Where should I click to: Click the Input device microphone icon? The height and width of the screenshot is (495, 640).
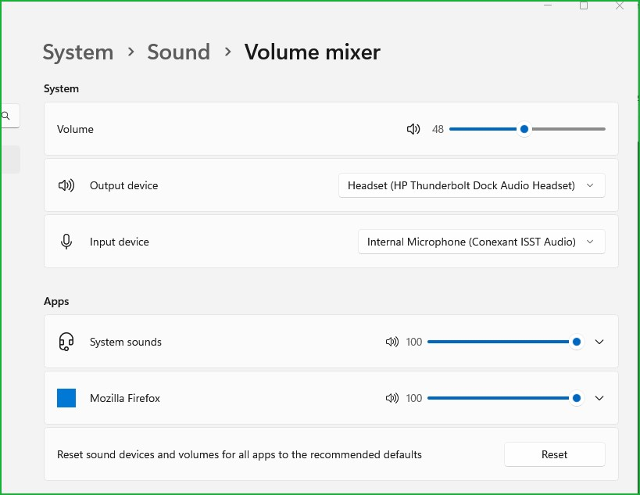(x=66, y=242)
